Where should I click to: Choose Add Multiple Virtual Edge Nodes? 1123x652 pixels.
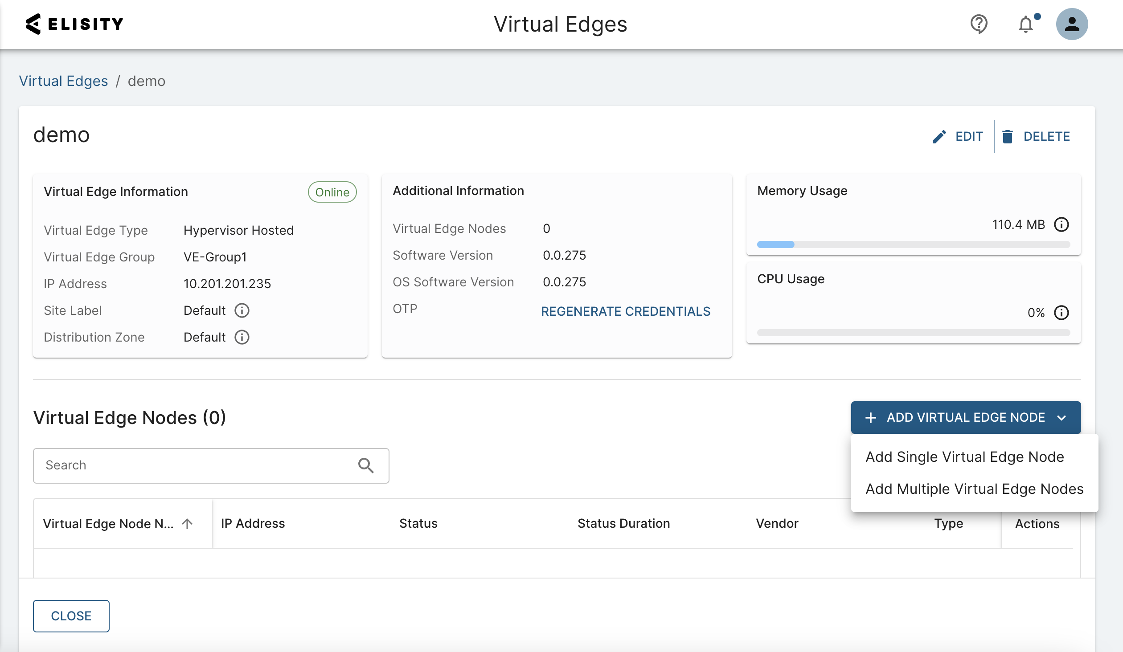[x=974, y=489]
